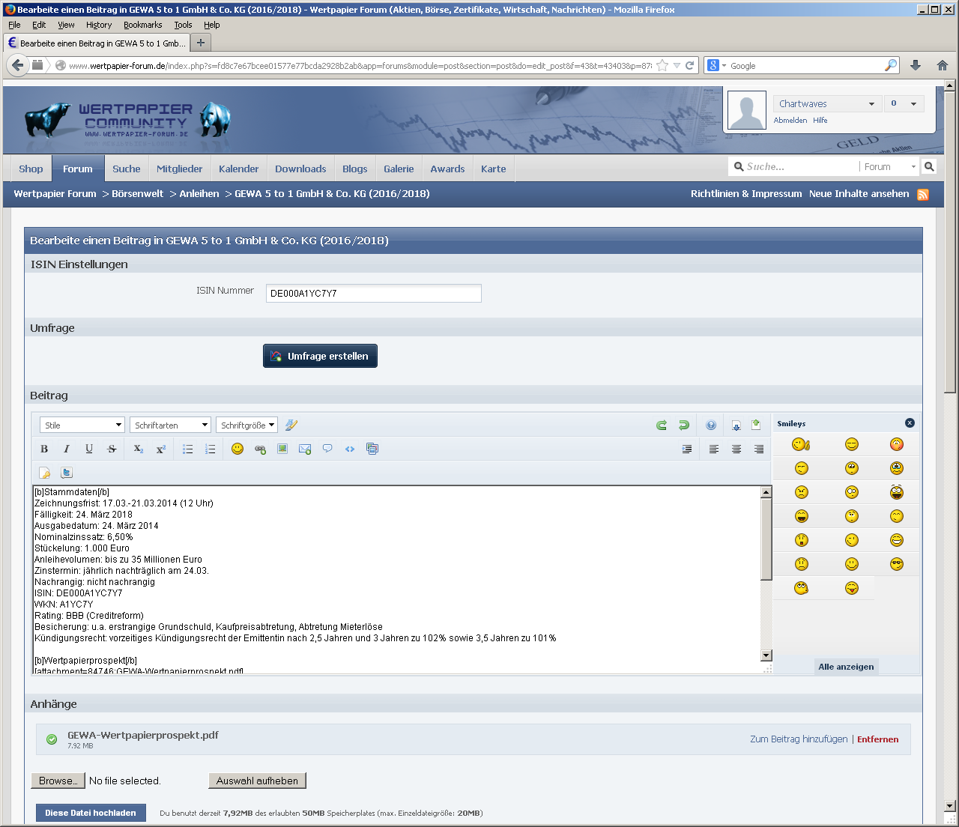
Task: Click the forum Suche... search field
Action: point(794,166)
